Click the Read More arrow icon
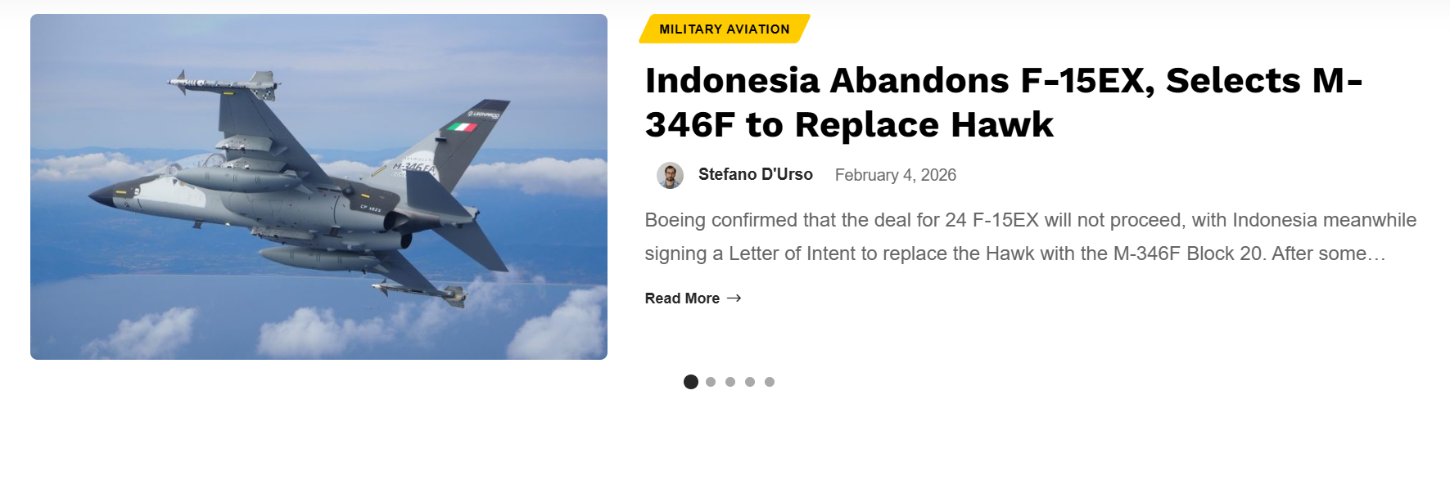 point(734,298)
